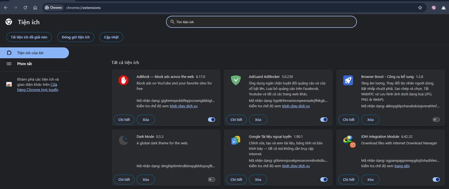The image size is (449, 189).
Task: Click the browser forward arrow
Action: coord(16,8)
